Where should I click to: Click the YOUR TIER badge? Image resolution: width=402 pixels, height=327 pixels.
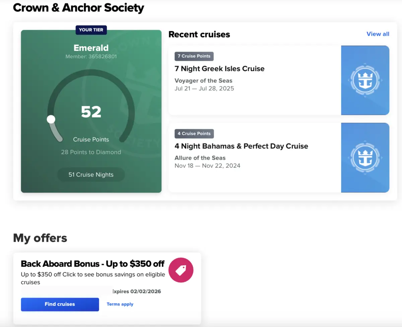pyautogui.click(x=91, y=30)
